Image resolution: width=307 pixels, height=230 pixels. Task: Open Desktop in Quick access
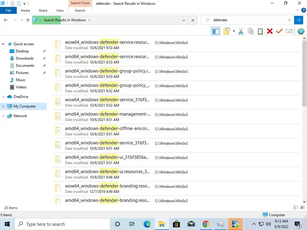22,51
